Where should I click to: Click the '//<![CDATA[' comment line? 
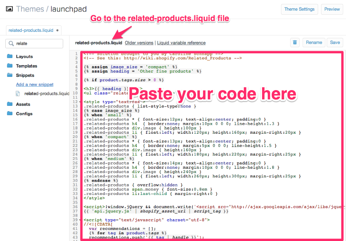point(98,224)
